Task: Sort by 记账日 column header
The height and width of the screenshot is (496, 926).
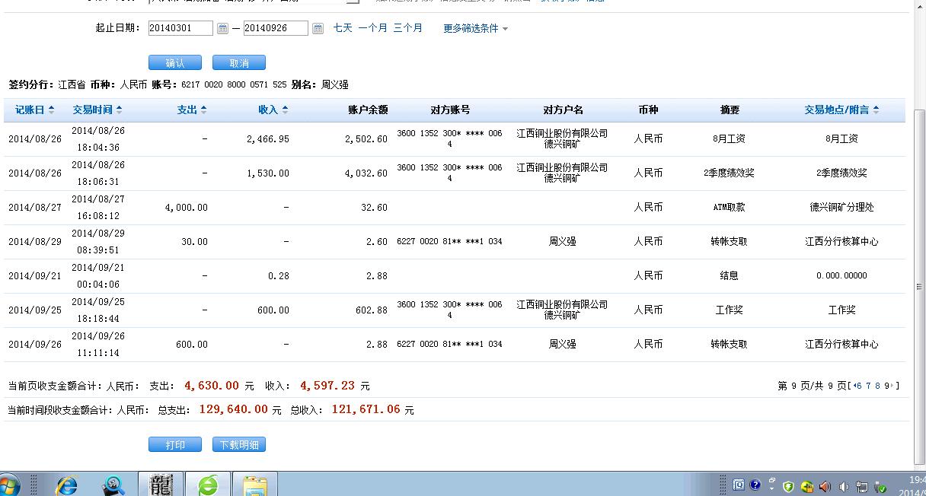Action: pyautogui.click(x=34, y=110)
